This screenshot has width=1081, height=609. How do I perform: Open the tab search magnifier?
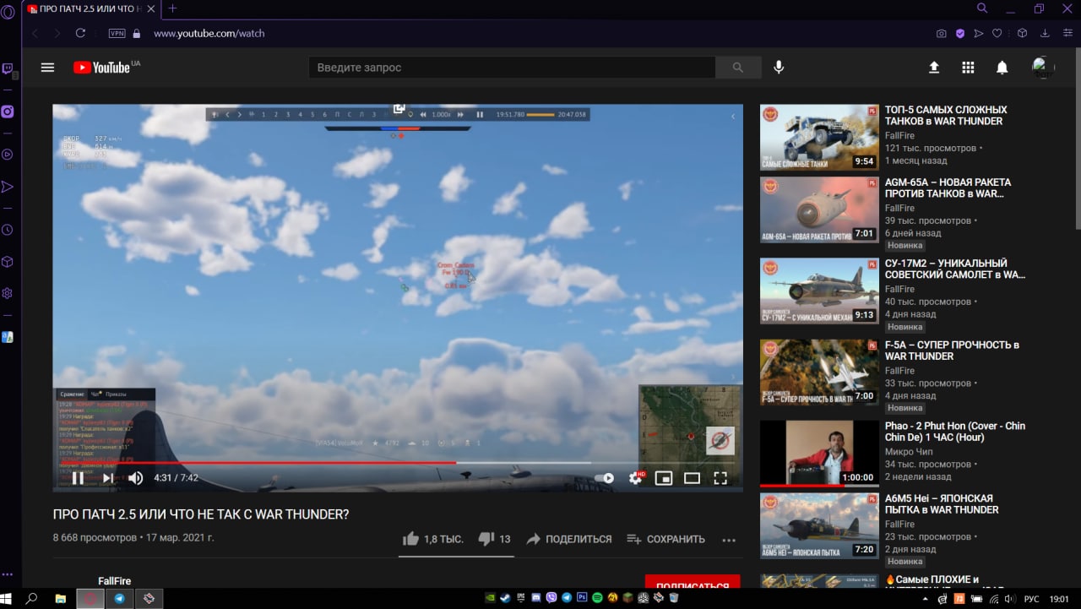point(982,8)
